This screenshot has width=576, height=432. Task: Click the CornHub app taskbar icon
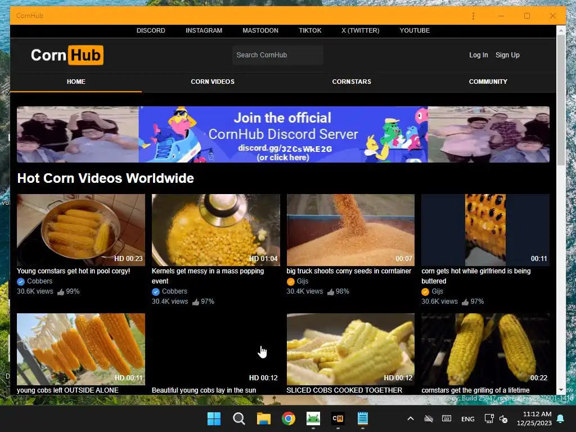[338, 418]
